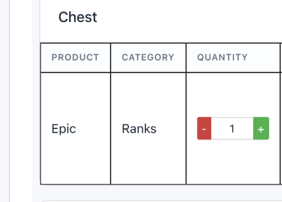
Task: Select the Ranks category table cell
Action: (148, 128)
